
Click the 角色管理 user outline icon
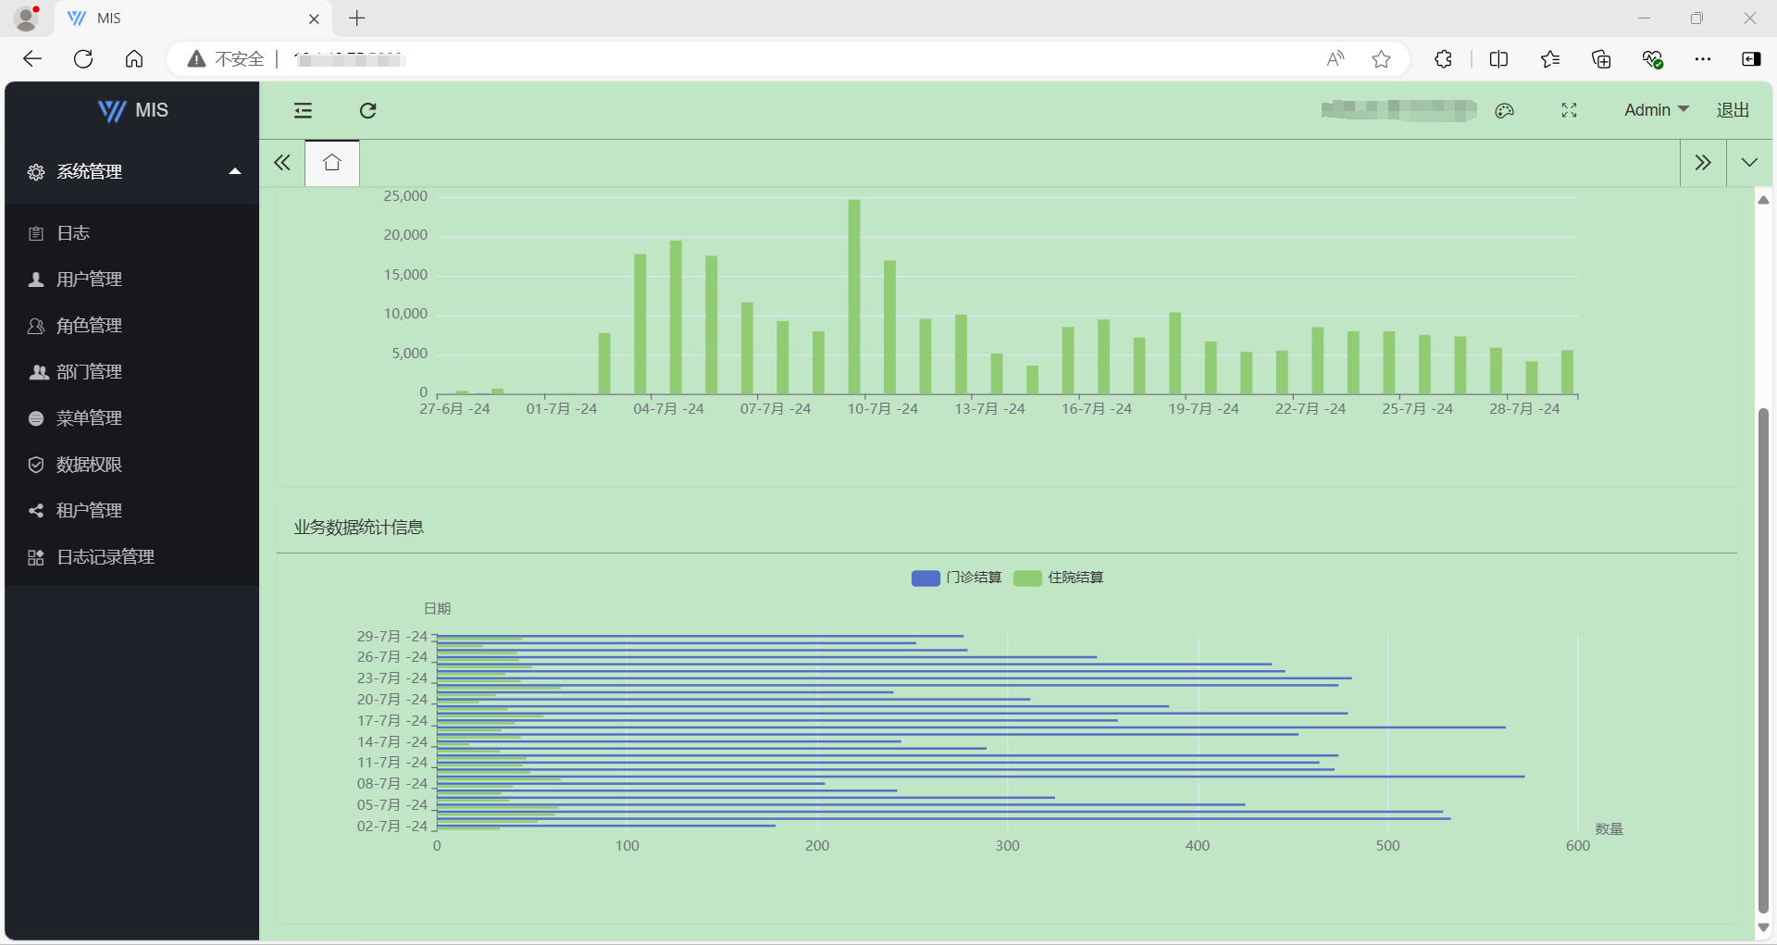pyautogui.click(x=36, y=326)
